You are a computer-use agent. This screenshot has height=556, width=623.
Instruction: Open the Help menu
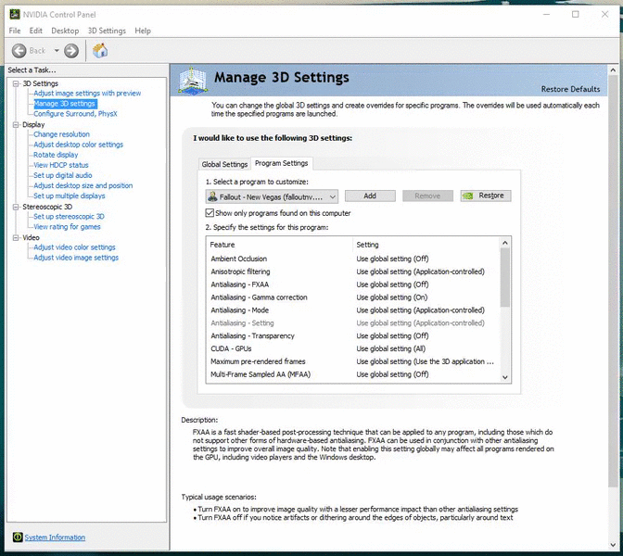(143, 31)
